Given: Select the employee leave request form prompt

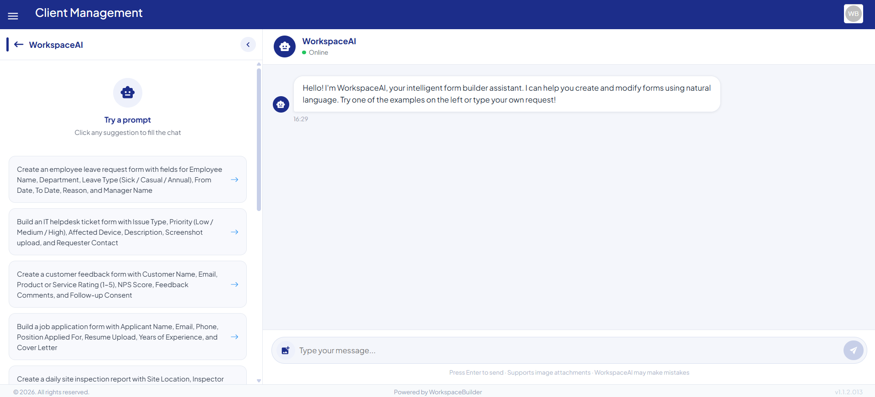Looking at the screenshot, I should [128, 180].
